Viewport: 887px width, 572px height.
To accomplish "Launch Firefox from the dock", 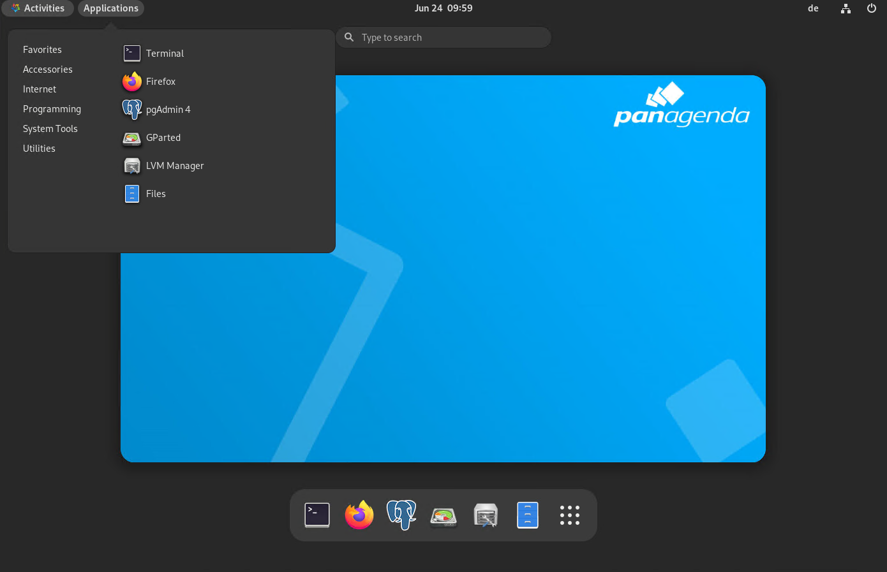I will coord(359,515).
